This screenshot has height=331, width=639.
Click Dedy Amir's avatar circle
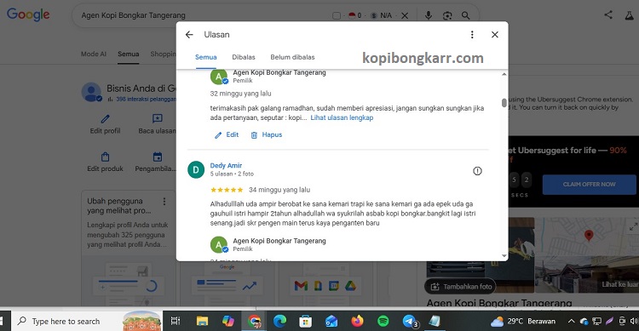pyautogui.click(x=196, y=170)
